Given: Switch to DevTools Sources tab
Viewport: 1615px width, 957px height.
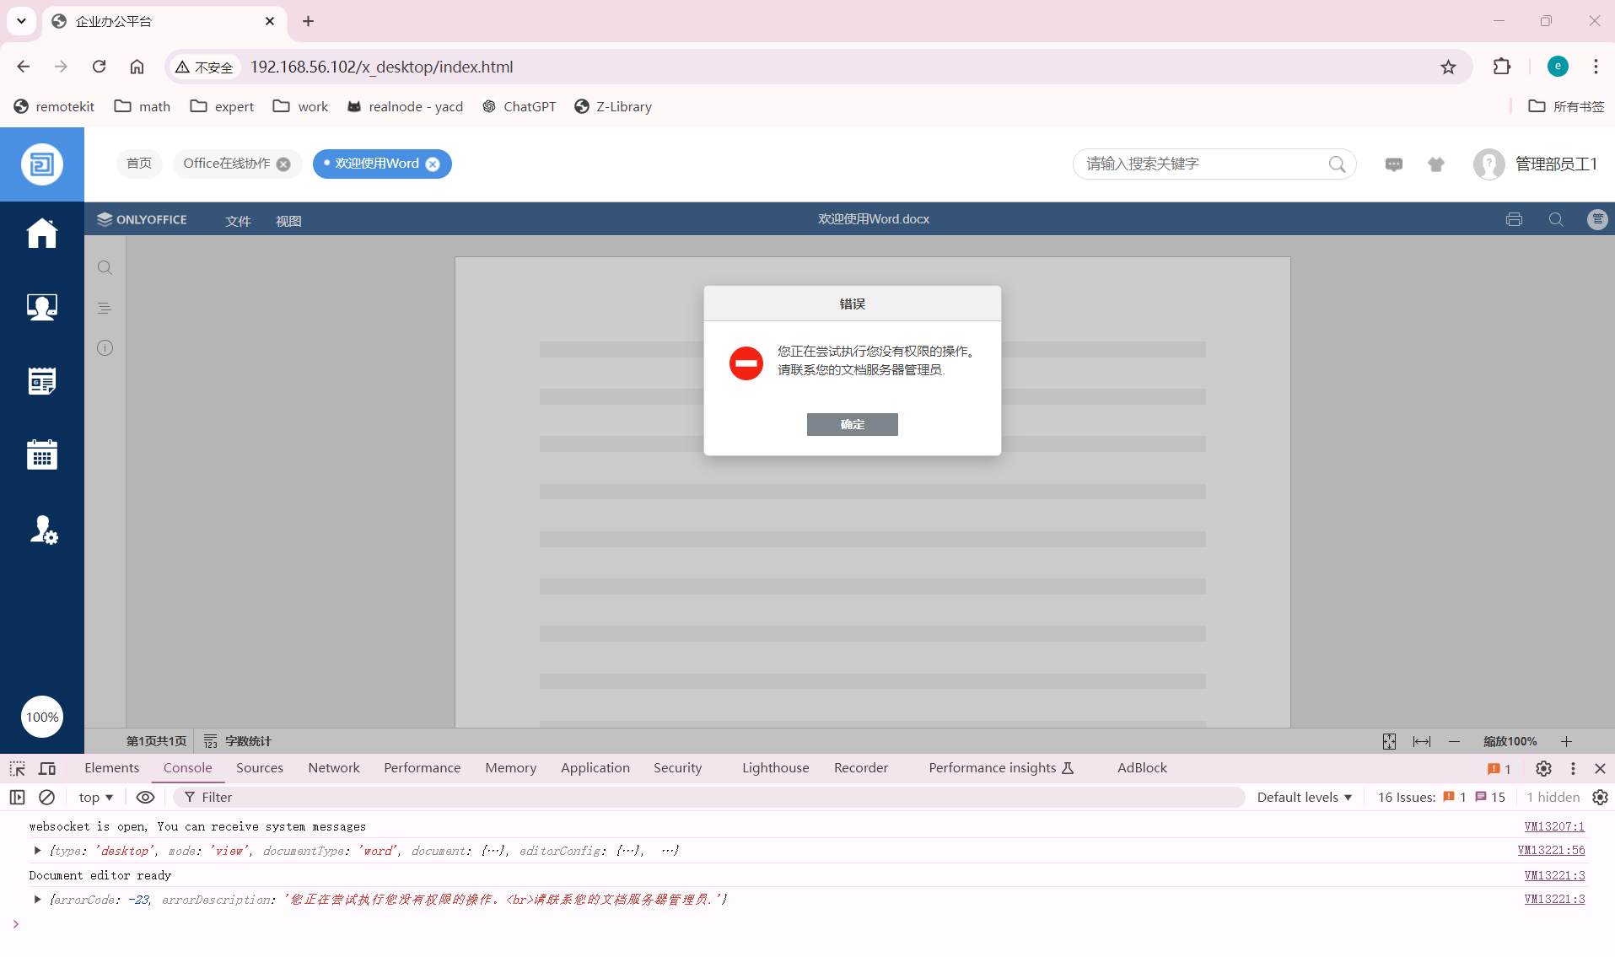Looking at the screenshot, I should [x=260, y=767].
